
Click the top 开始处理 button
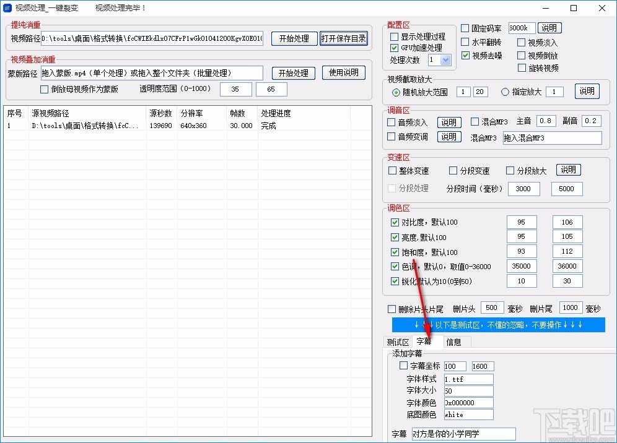[294, 38]
